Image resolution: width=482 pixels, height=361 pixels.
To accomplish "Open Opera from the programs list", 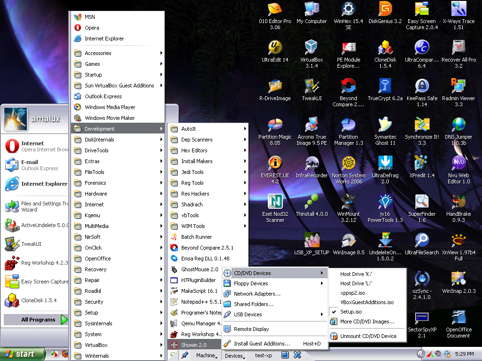I will pyautogui.click(x=118, y=28).
